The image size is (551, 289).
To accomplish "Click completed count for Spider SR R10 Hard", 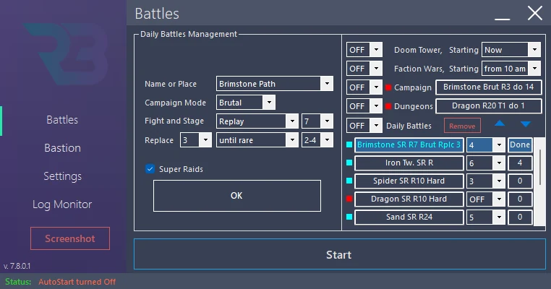I will 520,181.
